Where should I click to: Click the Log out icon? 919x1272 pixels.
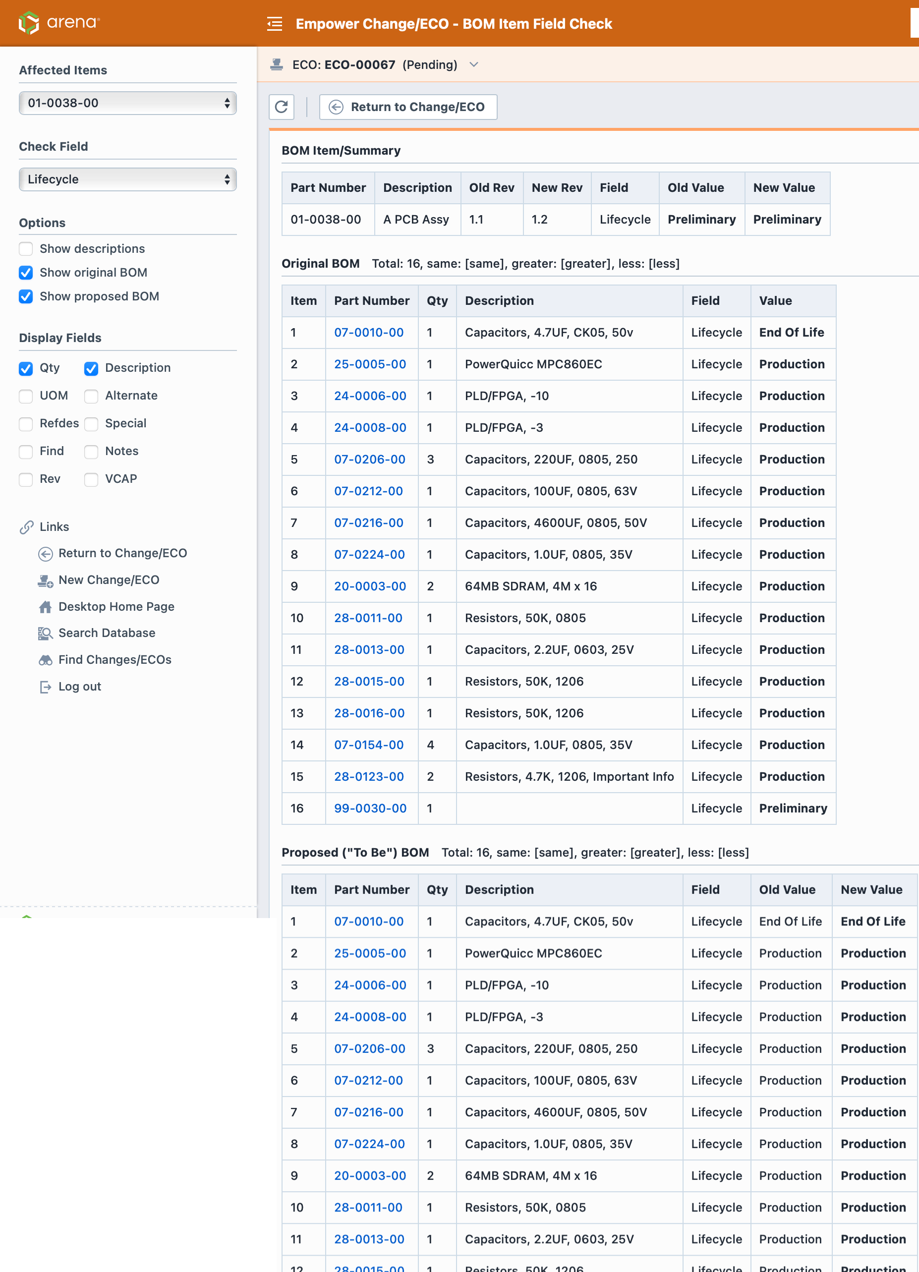click(x=45, y=687)
